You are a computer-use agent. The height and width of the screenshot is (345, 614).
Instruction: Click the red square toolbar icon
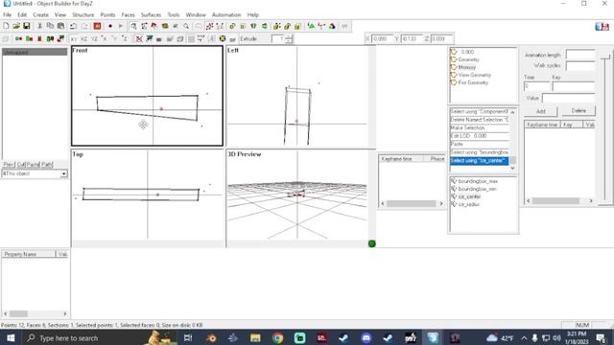[97, 26]
